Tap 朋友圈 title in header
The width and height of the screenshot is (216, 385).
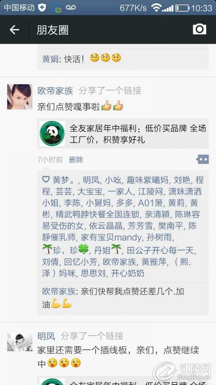pos(52,30)
